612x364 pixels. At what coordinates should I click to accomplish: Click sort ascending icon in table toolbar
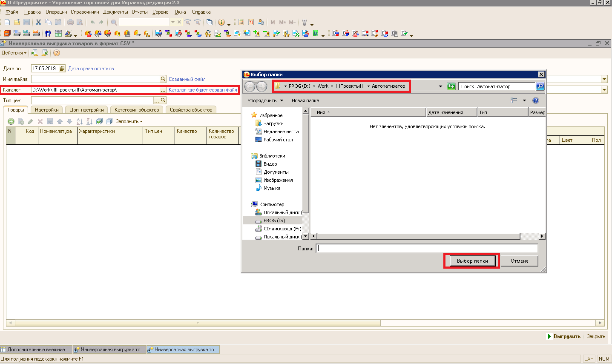click(x=80, y=121)
